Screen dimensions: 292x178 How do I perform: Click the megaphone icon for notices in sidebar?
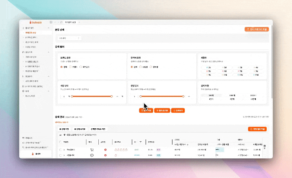23,143
